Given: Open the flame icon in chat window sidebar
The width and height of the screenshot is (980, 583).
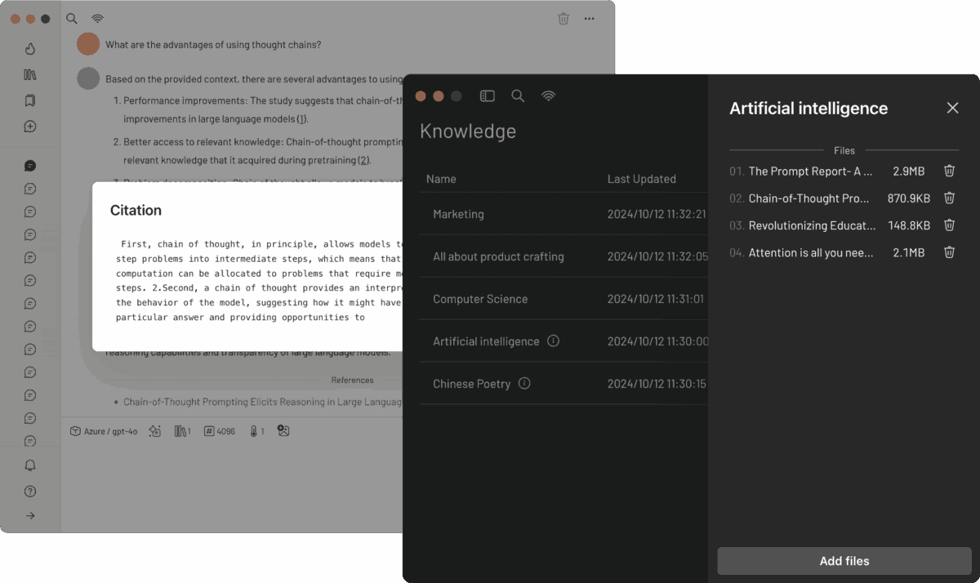Looking at the screenshot, I should [x=30, y=48].
